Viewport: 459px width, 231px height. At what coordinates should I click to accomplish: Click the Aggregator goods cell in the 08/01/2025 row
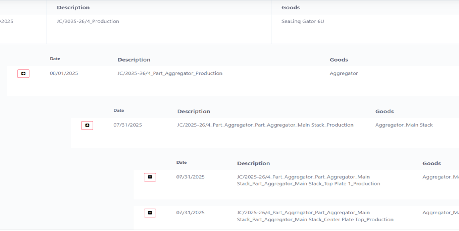(344, 73)
